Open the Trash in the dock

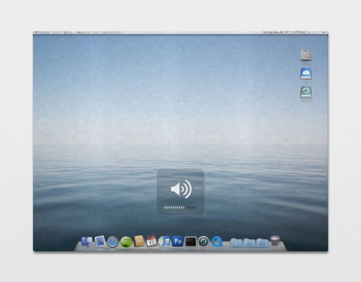coord(275,241)
